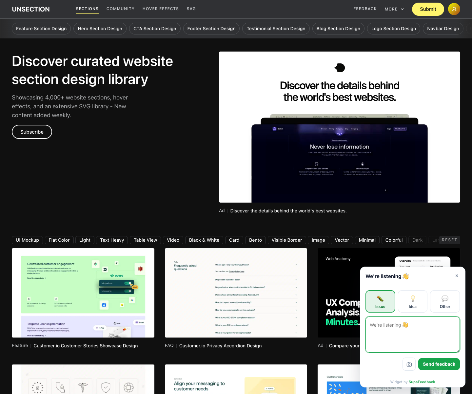The width and height of the screenshot is (472, 394).
Task: Go to Hover Effects page
Action: coord(161,9)
